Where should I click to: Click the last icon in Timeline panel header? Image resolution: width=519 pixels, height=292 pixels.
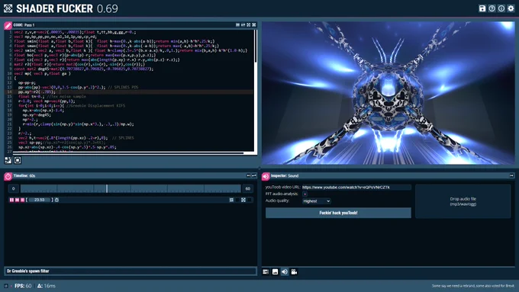[x=254, y=175]
